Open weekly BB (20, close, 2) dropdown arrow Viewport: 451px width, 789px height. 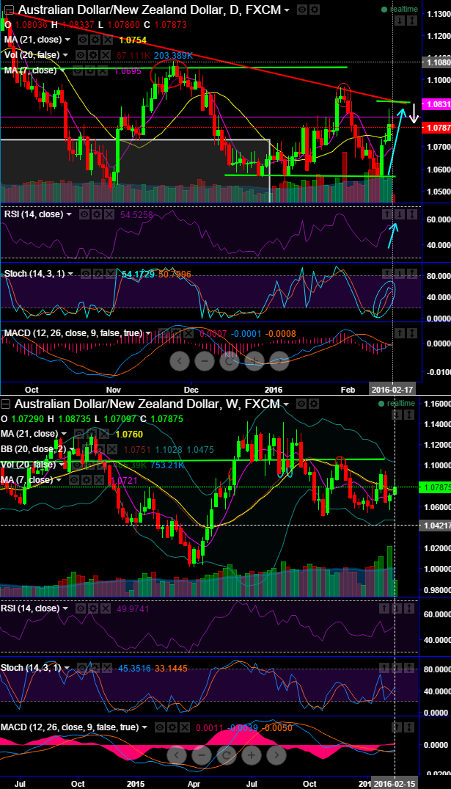tap(72, 449)
